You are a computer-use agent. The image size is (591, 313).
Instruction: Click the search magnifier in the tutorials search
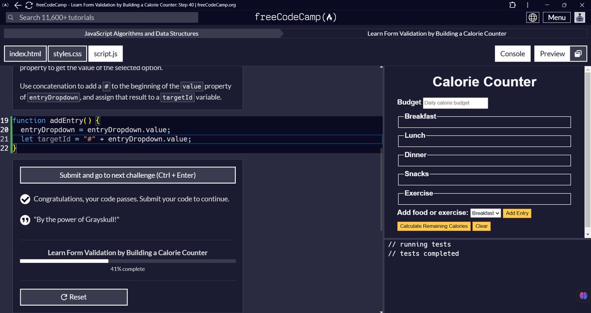click(10, 17)
